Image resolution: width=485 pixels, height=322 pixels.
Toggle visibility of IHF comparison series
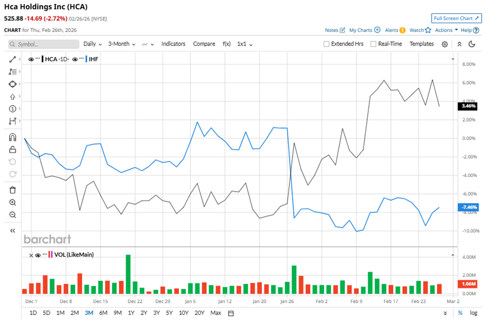pos(75,59)
